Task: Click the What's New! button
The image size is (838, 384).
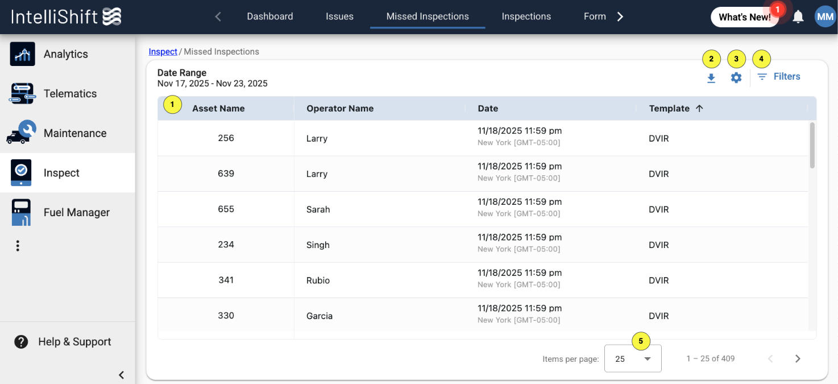Action: click(x=745, y=17)
